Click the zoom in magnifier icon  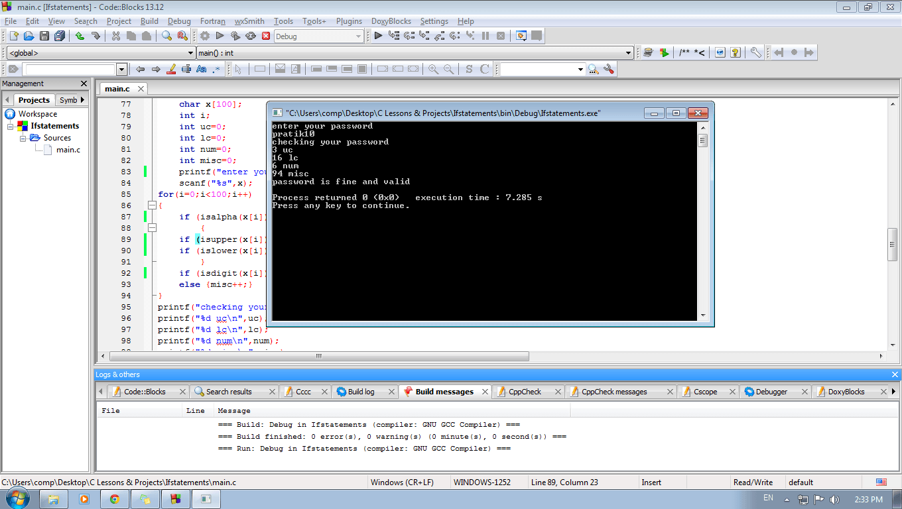pyautogui.click(x=433, y=69)
